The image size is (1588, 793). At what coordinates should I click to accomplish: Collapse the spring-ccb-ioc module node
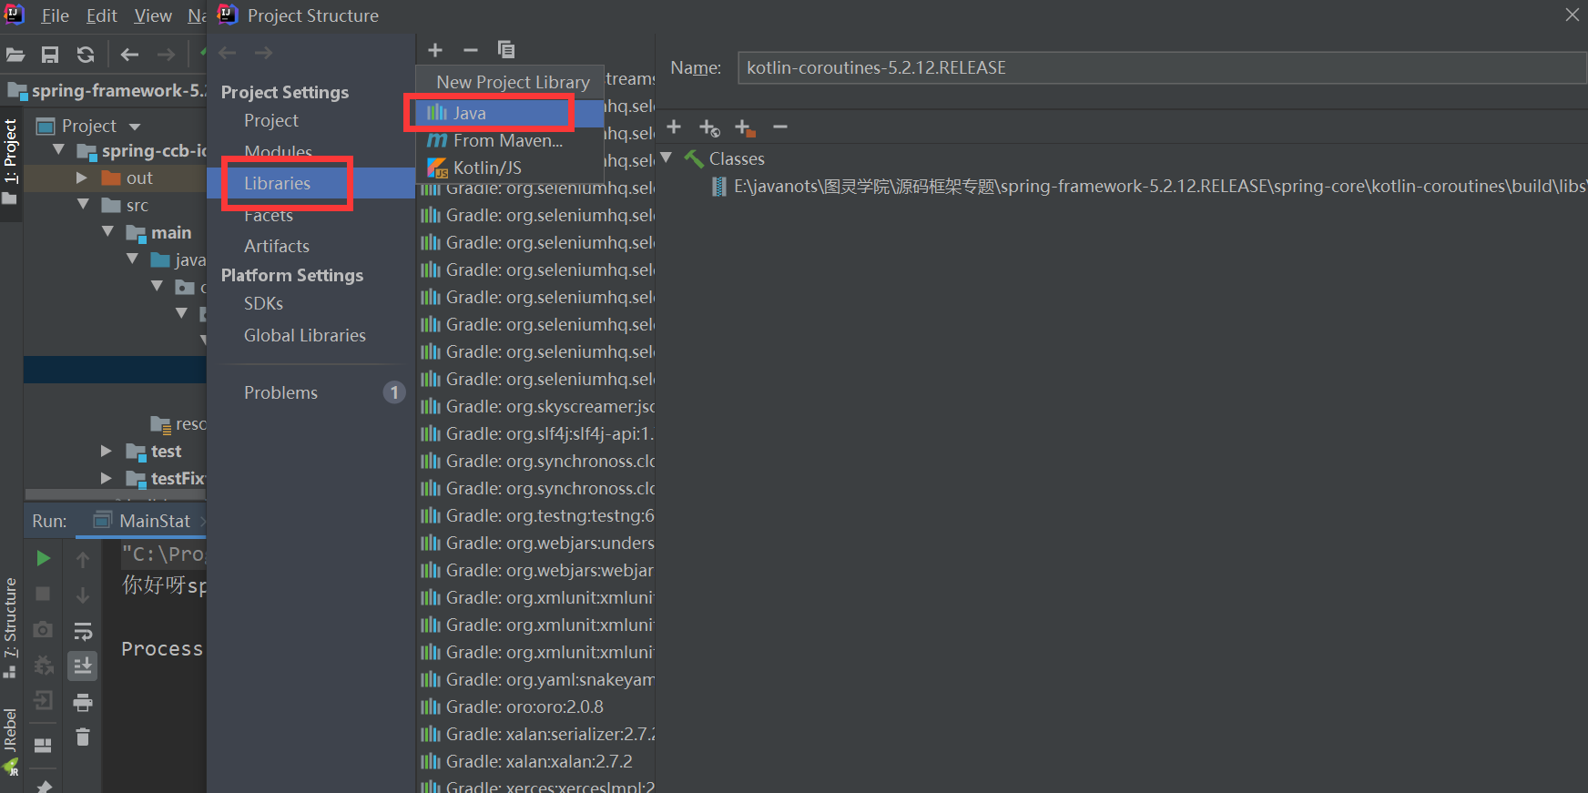[x=59, y=150]
